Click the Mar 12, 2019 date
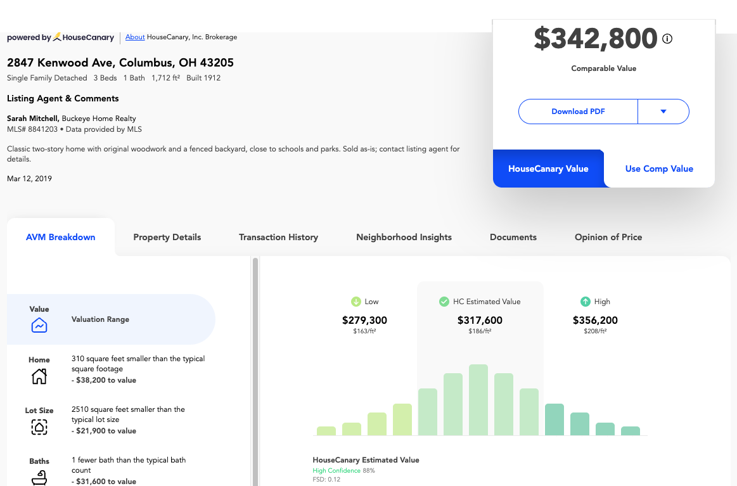 coord(29,179)
